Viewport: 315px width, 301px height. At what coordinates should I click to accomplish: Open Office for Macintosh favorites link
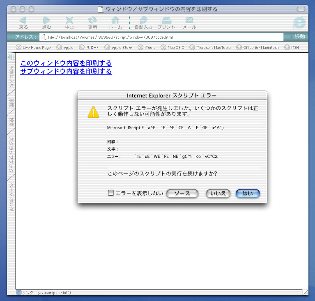(x=258, y=47)
